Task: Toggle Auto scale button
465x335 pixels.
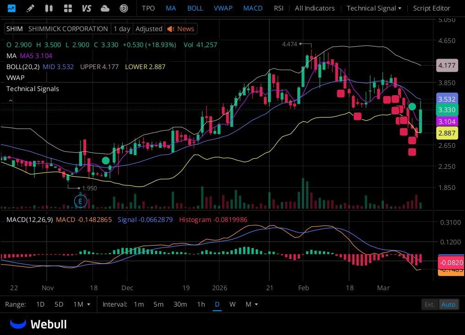Action: 449,304
